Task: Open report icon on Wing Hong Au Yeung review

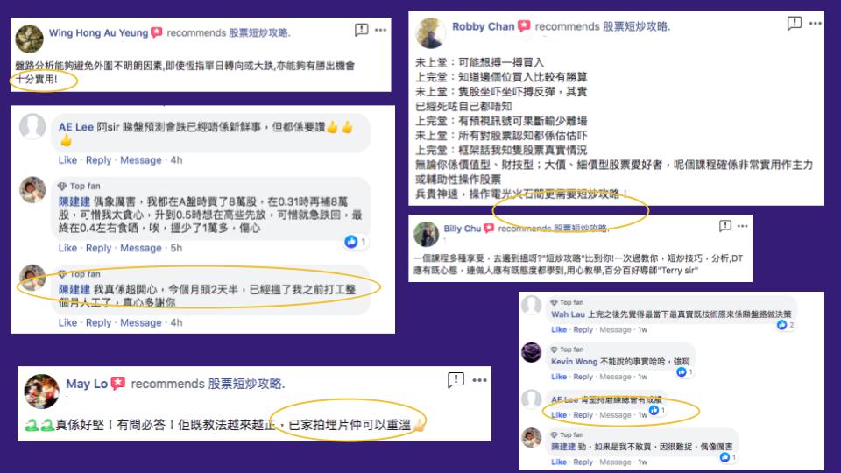Action: coord(362,30)
